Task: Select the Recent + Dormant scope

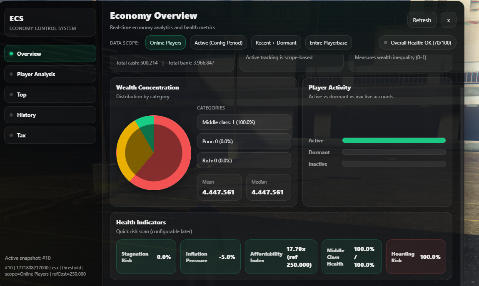Action: pos(276,43)
